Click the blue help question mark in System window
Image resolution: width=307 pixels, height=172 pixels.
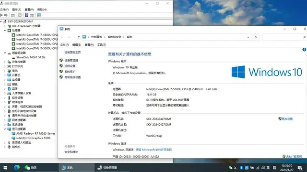click(304, 50)
